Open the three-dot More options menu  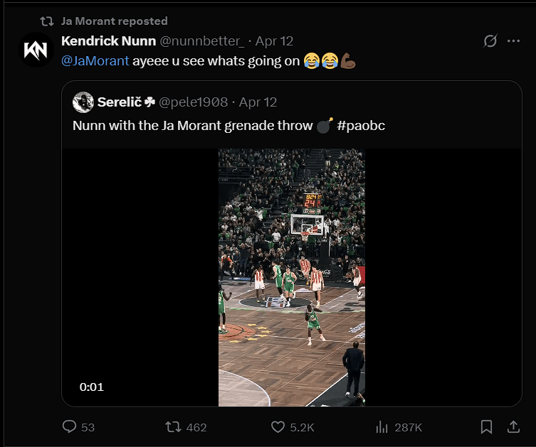(513, 41)
